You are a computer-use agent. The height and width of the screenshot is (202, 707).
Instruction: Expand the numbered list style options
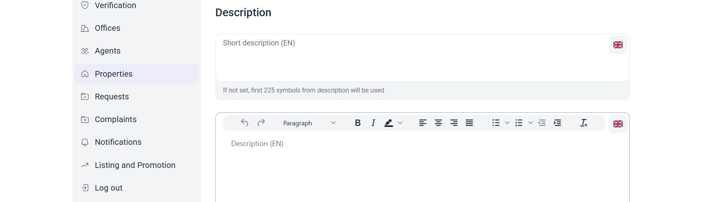530,122
